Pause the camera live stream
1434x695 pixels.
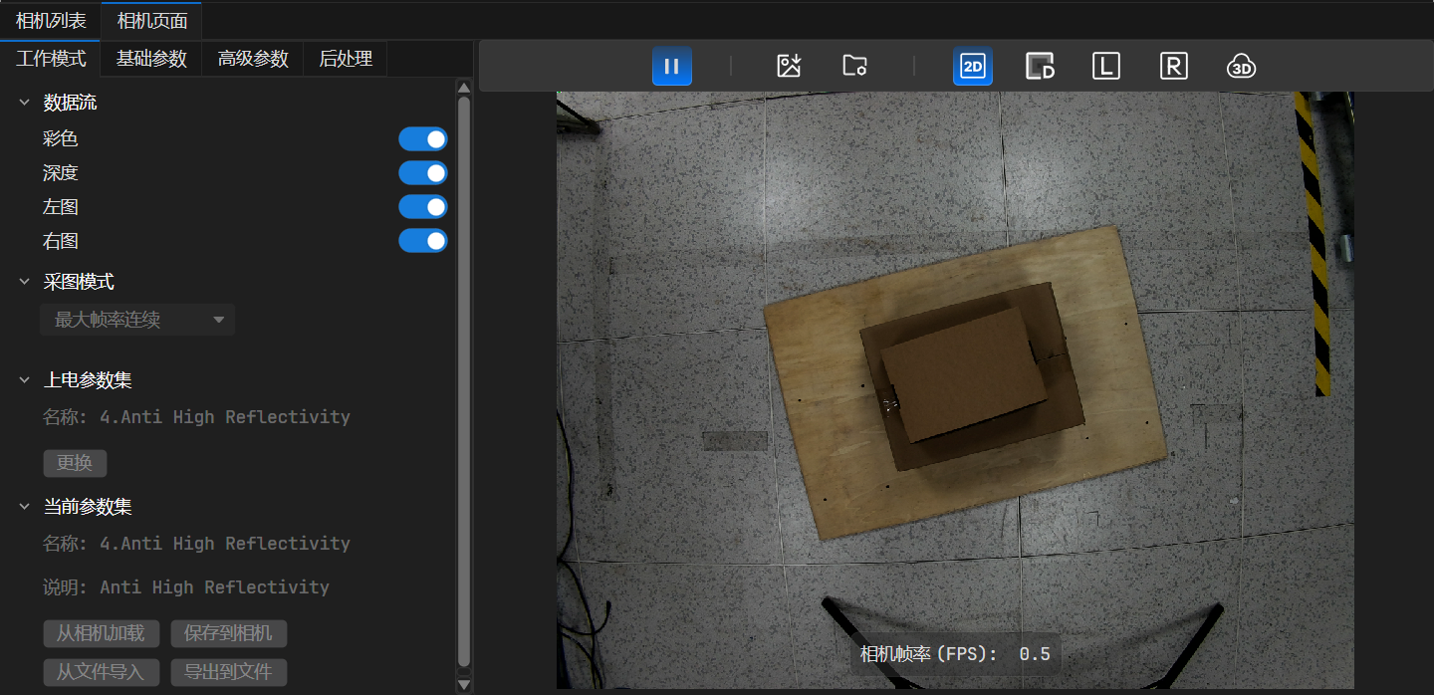[672, 66]
